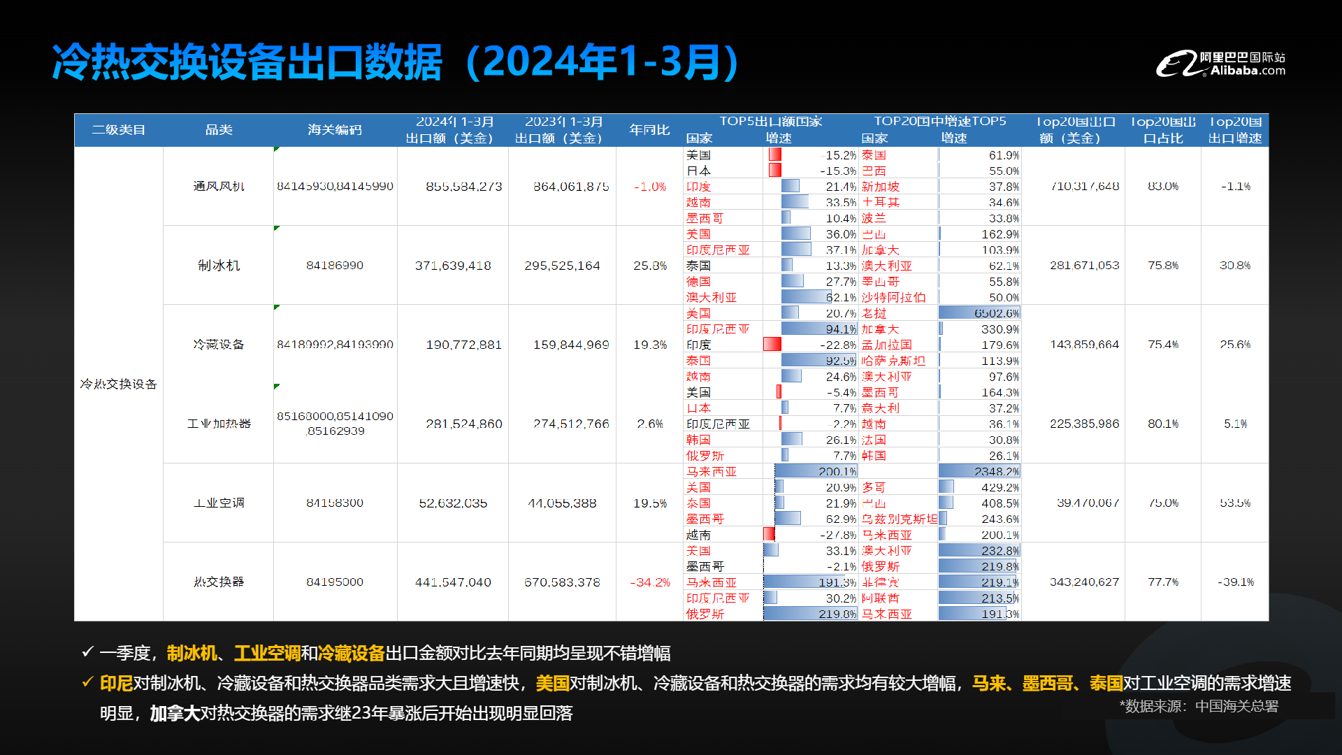Click export value 441,547,040

[x=453, y=582]
